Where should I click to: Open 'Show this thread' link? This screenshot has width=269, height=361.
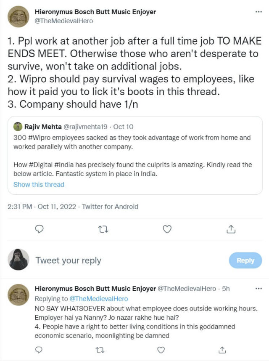point(39,184)
